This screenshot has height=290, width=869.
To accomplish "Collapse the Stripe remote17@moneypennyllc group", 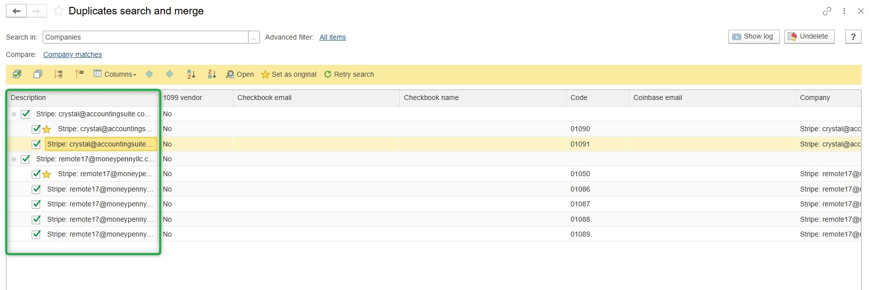I will point(14,159).
